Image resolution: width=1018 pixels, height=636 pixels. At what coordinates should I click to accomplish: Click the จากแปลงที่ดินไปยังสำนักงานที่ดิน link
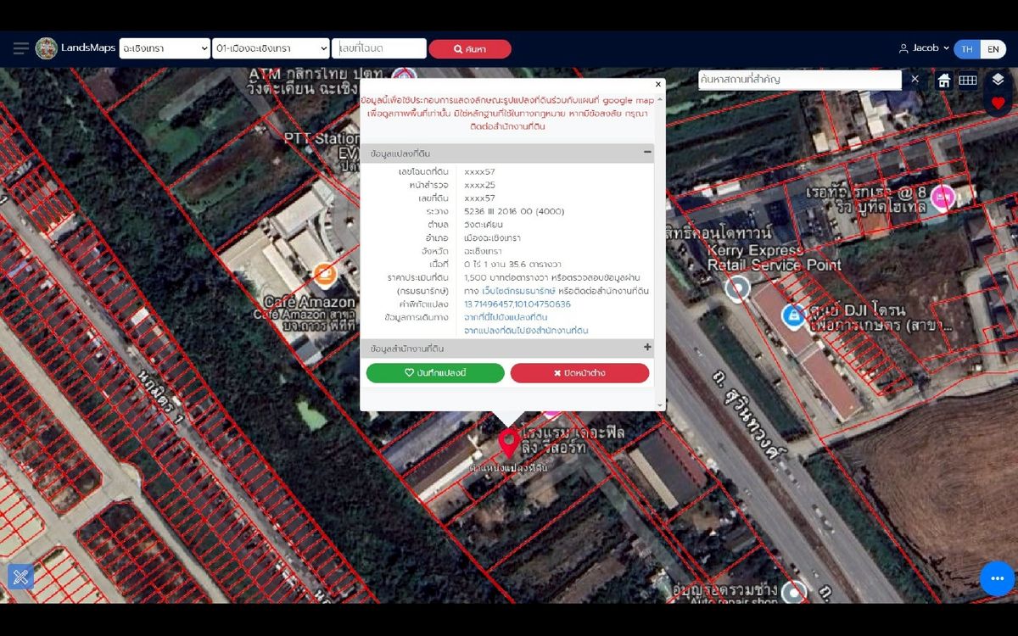[x=526, y=331]
